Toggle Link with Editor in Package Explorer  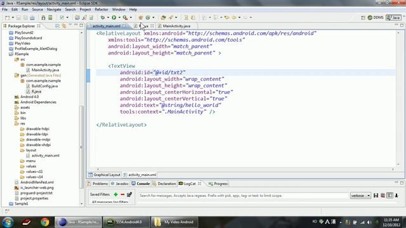[x=63, y=26]
